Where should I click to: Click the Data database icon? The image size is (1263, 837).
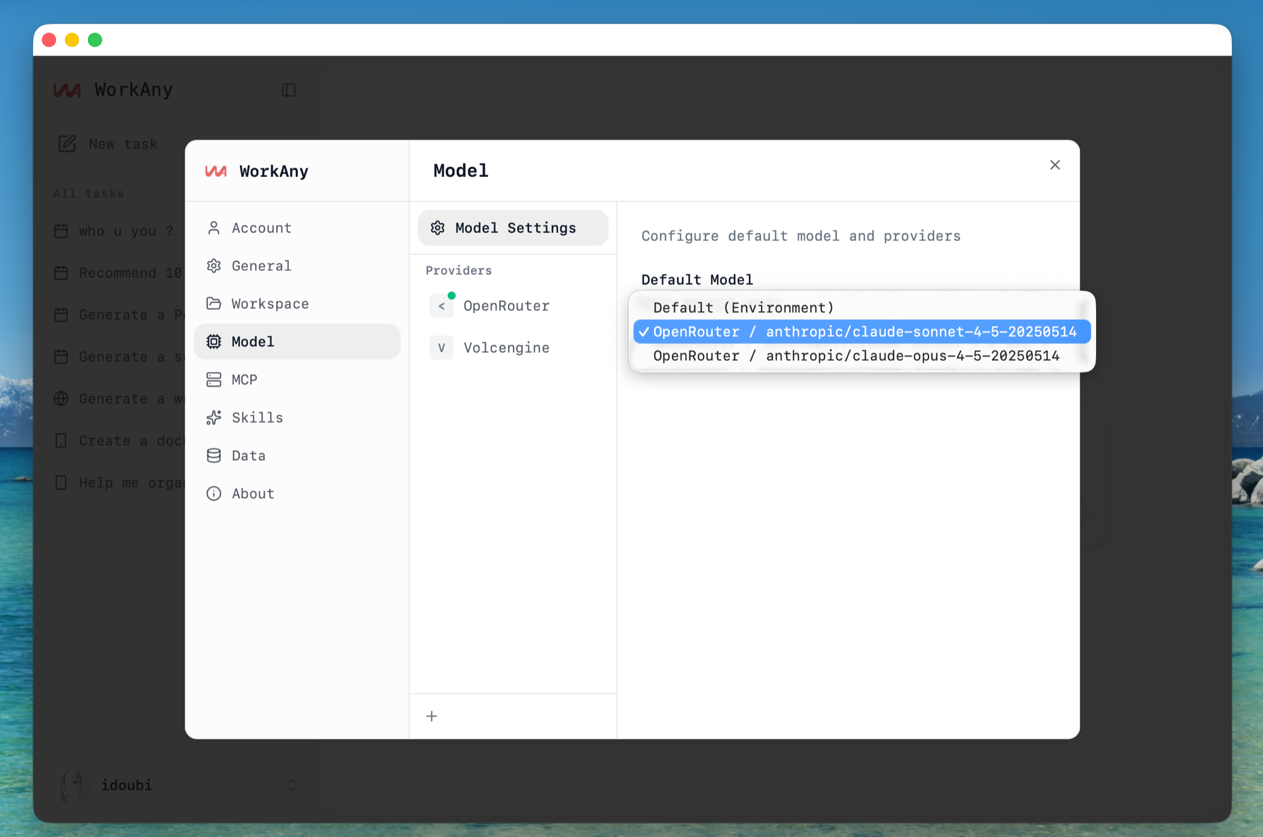click(x=214, y=456)
